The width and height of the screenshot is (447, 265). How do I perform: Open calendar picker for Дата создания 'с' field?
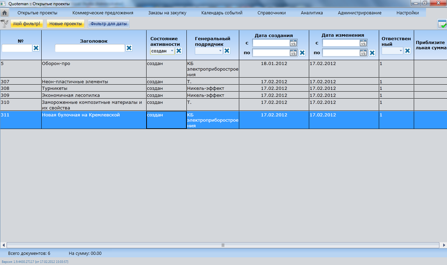[x=293, y=43]
